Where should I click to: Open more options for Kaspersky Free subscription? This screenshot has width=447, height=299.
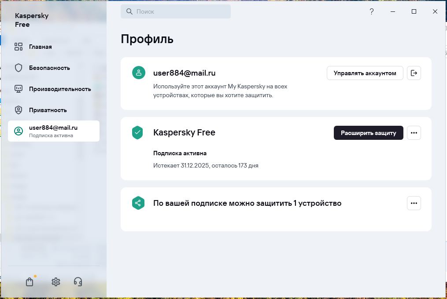click(x=414, y=133)
